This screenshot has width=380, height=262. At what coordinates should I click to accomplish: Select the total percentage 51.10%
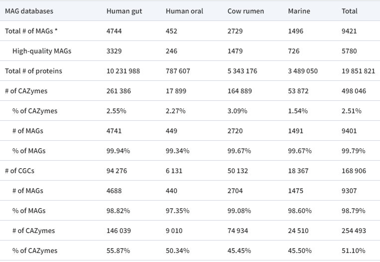(353, 251)
